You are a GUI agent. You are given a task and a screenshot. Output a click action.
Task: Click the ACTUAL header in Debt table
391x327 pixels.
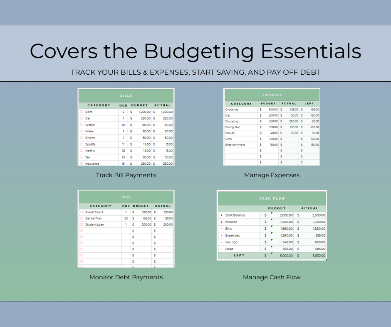[163, 206]
